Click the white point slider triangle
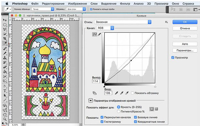200x126 pixels. 155,87
